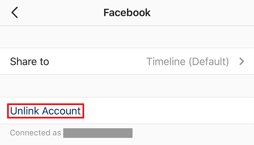
Task: Click the Share to label text
Action: pos(29,61)
